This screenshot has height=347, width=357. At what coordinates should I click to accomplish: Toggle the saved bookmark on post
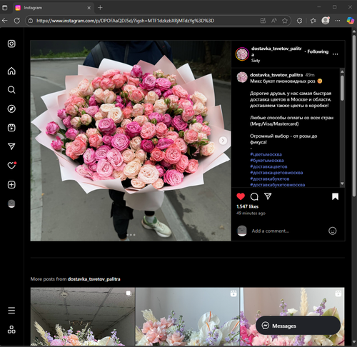[x=335, y=196]
